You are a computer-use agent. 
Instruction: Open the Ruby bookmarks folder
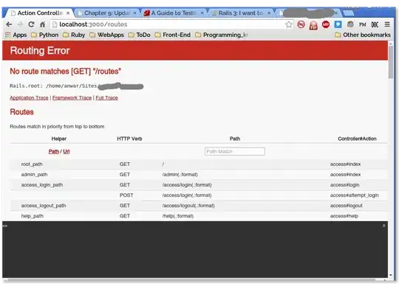74,35
